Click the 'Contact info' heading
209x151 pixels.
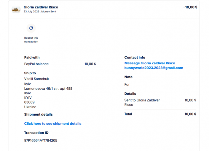[135, 58]
